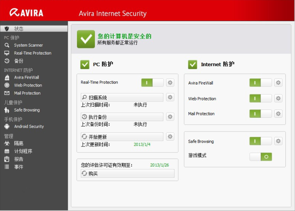Click the gear icon beside 扫描系统

point(170,97)
